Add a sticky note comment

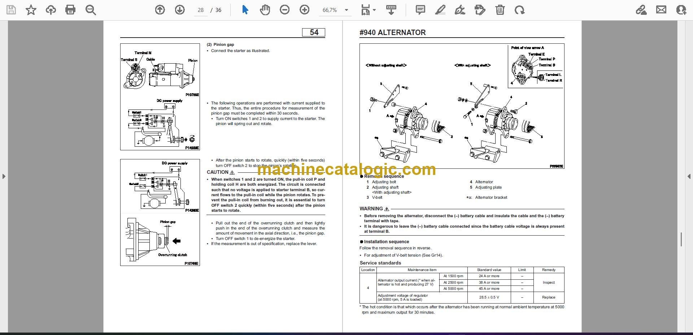pos(420,10)
